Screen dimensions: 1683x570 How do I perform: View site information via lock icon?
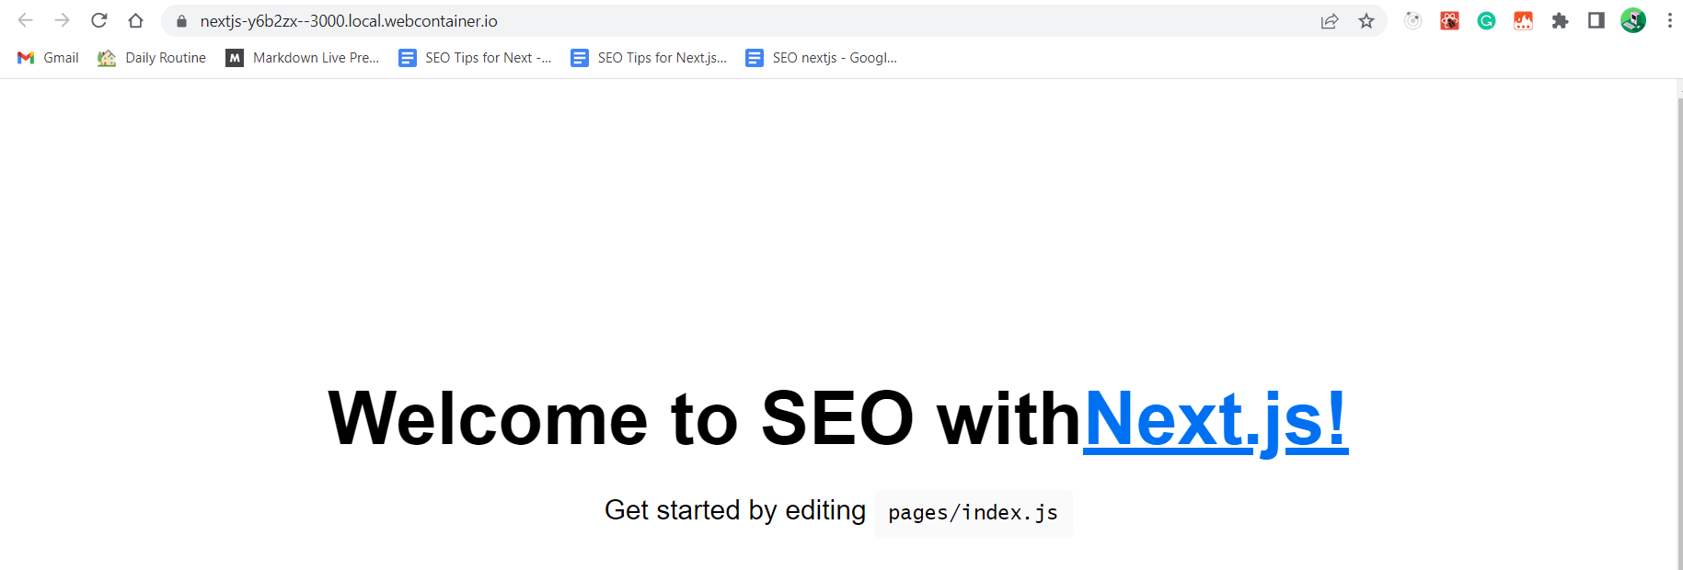click(181, 21)
